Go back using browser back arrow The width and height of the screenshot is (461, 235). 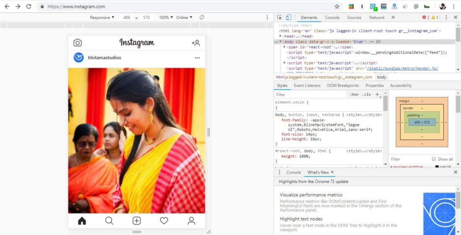point(7,6)
